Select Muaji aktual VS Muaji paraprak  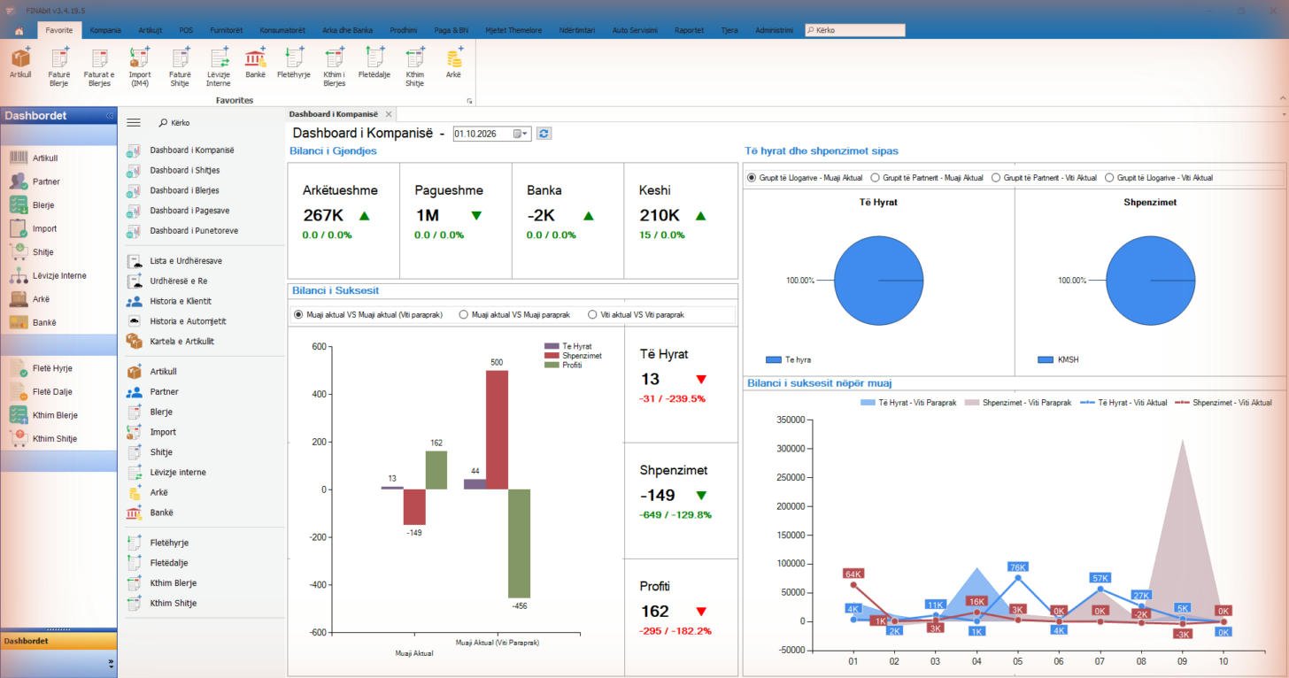(514, 314)
